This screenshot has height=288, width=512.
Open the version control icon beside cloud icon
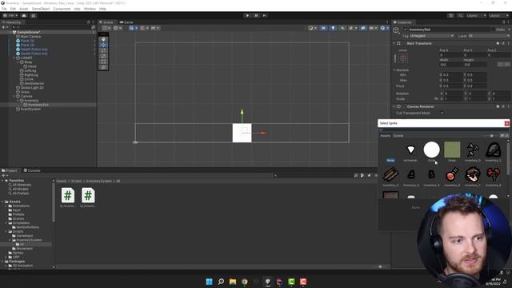(x=34, y=15)
